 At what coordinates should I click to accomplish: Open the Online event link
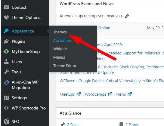pyautogui.click(x=104, y=28)
